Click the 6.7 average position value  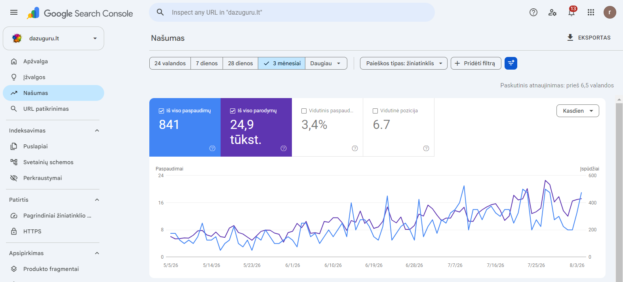[x=381, y=125]
